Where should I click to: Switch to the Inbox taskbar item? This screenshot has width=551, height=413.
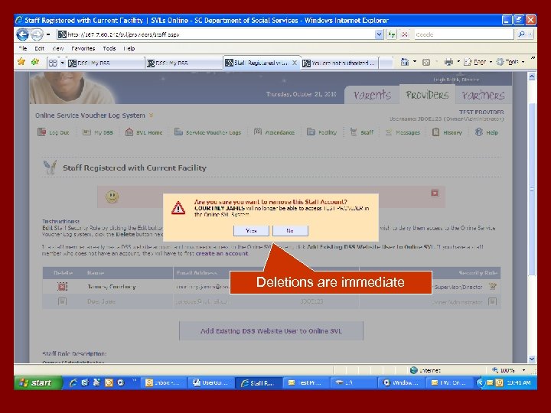coord(163,382)
